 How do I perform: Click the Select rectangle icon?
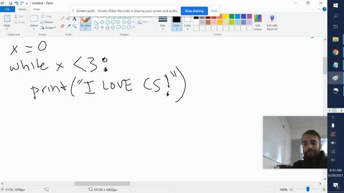point(34,19)
